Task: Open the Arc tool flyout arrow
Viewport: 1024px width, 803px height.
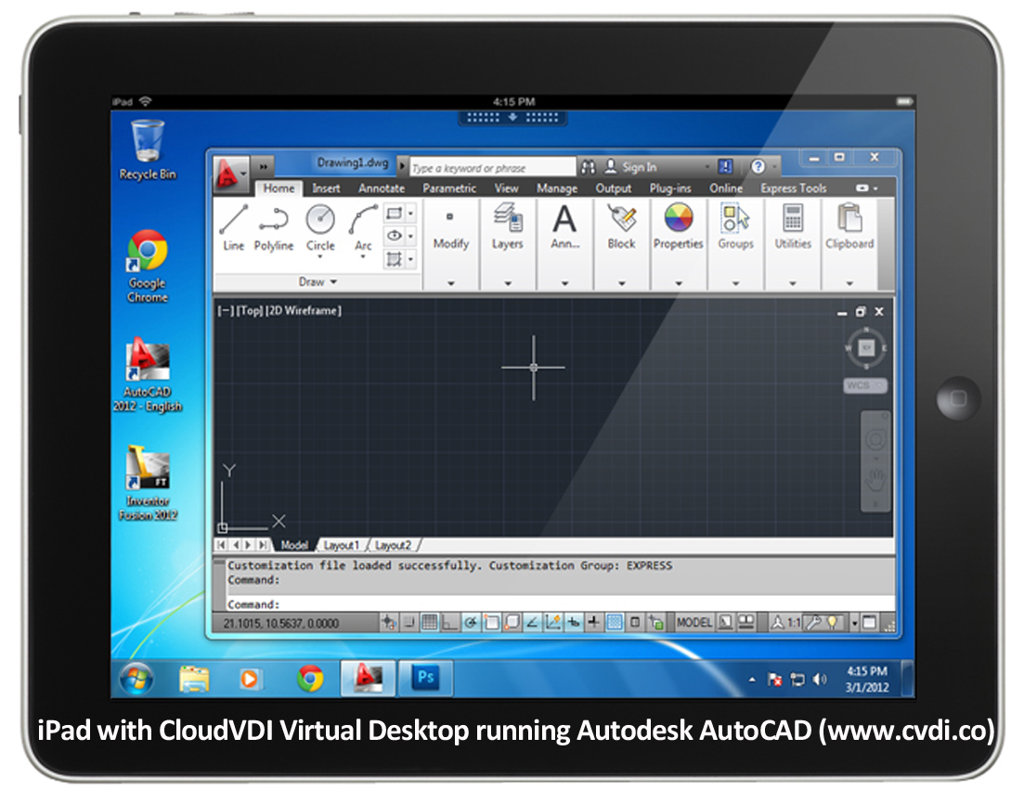Action: click(363, 257)
